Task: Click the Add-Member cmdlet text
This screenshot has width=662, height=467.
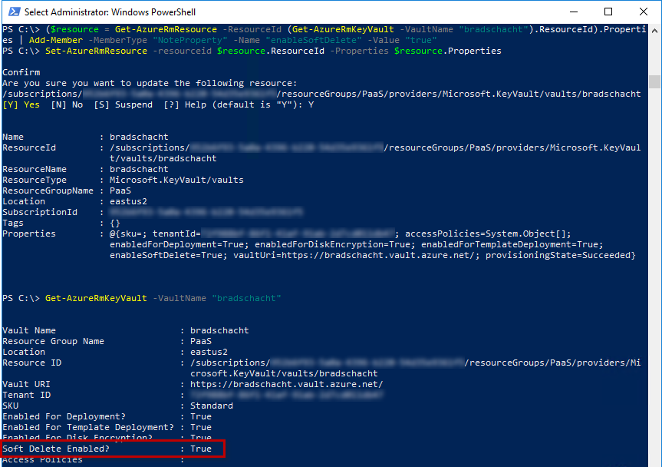Action: [56, 40]
